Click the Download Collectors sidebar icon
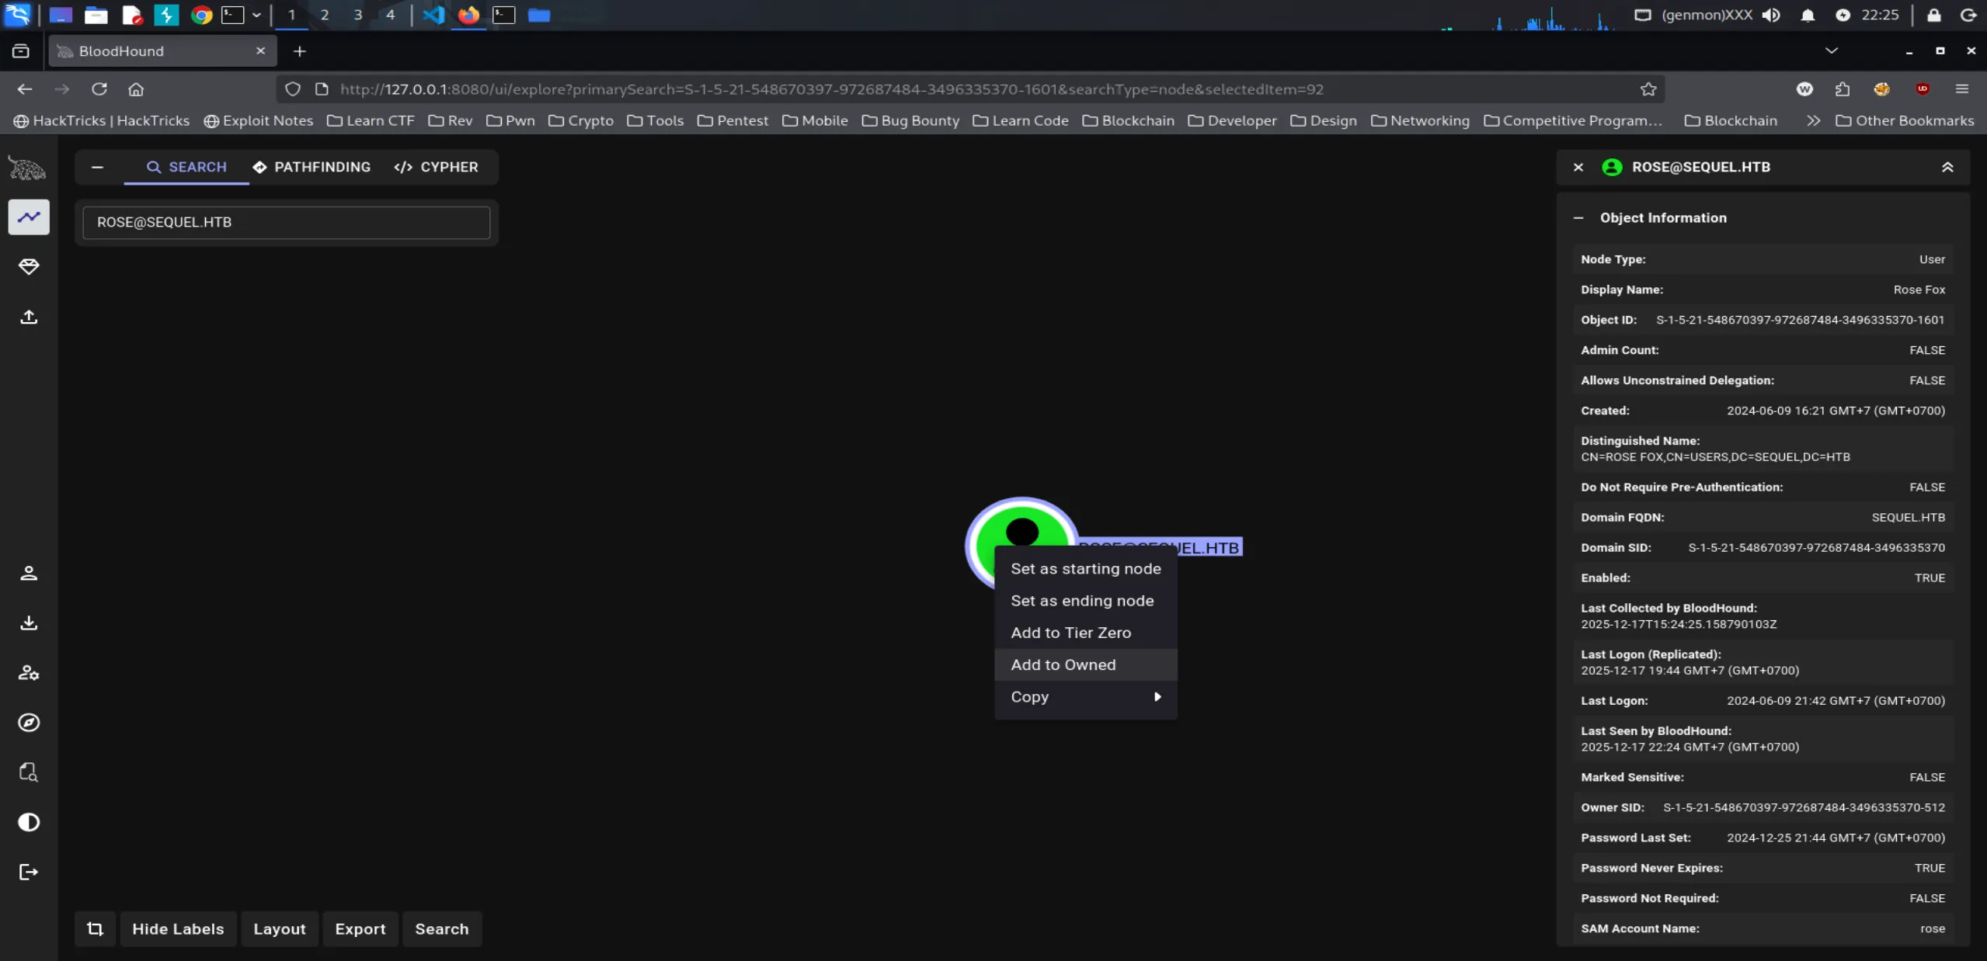This screenshot has height=961, width=1987. coord(29,623)
